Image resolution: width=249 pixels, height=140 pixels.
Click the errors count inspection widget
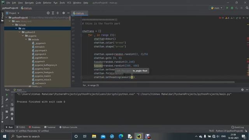click(221, 18)
